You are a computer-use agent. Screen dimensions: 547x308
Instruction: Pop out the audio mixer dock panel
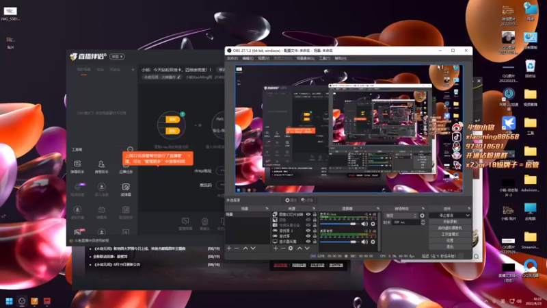[x=378, y=209]
